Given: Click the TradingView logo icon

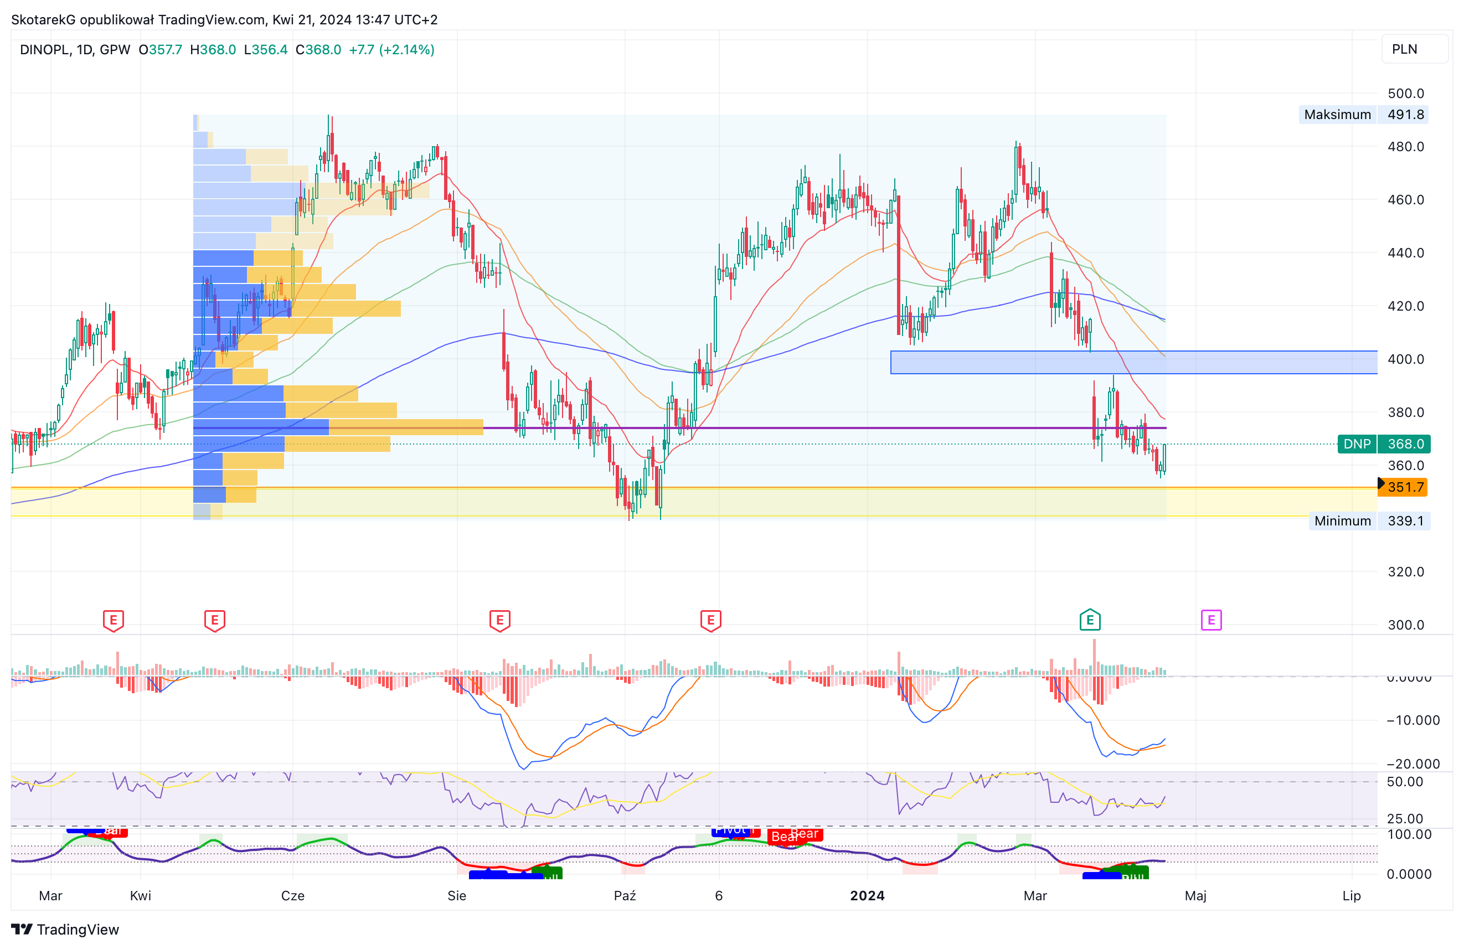Looking at the screenshot, I should tap(22, 929).
